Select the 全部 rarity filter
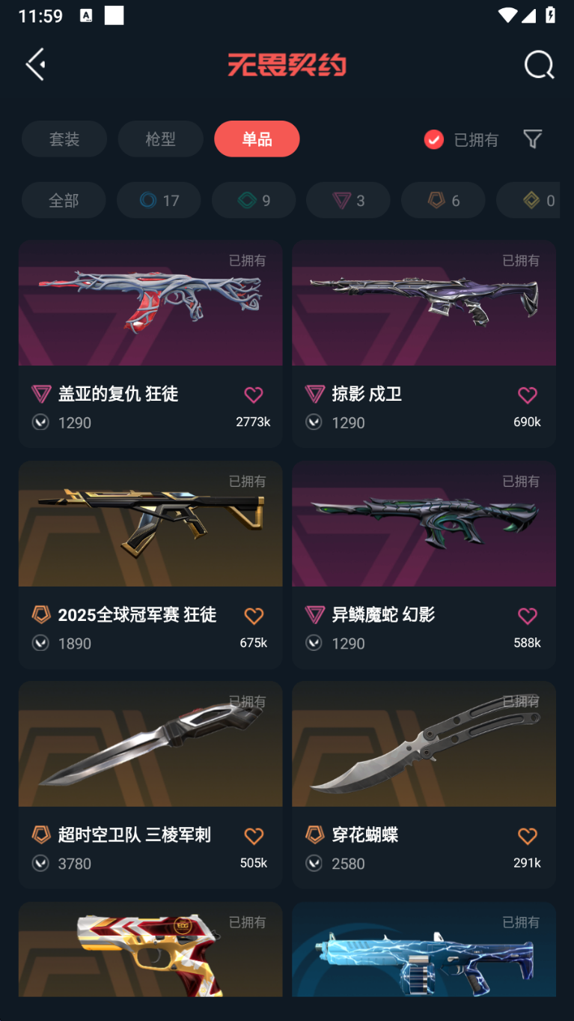This screenshot has width=574, height=1021. click(x=64, y=201)
